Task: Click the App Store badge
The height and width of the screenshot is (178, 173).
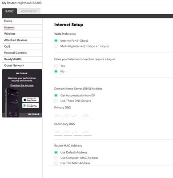Action: 31,100
